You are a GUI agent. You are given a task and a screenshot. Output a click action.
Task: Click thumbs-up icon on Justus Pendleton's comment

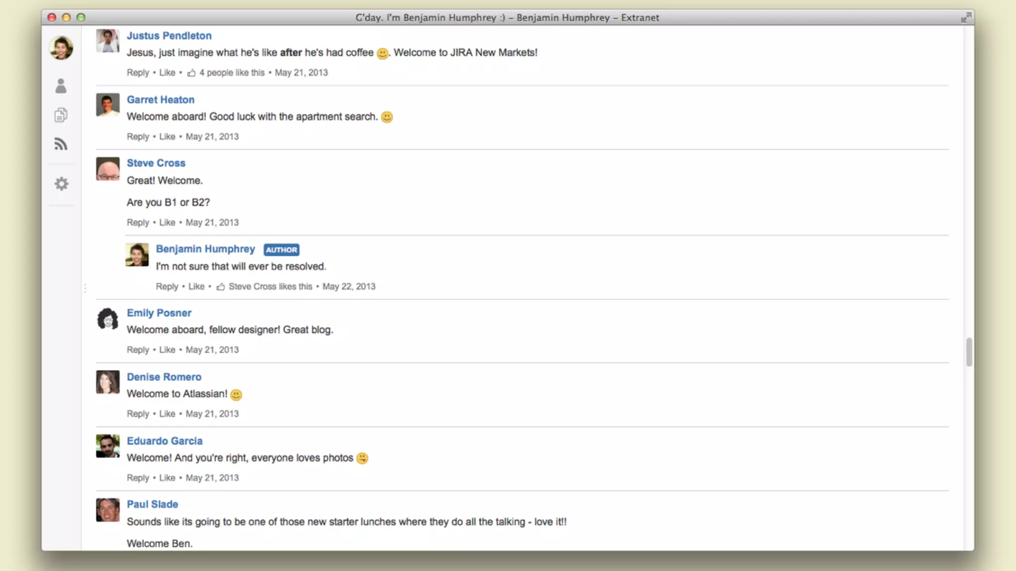[191, 73]
